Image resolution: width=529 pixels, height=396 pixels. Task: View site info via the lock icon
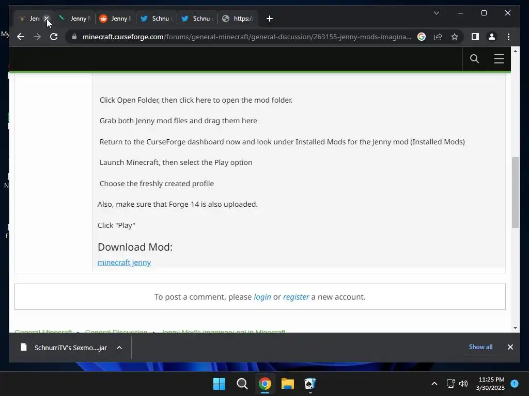(74, 37)
